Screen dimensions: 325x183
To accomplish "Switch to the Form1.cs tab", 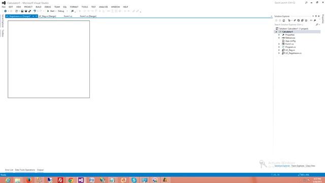I will pos(68,16).
